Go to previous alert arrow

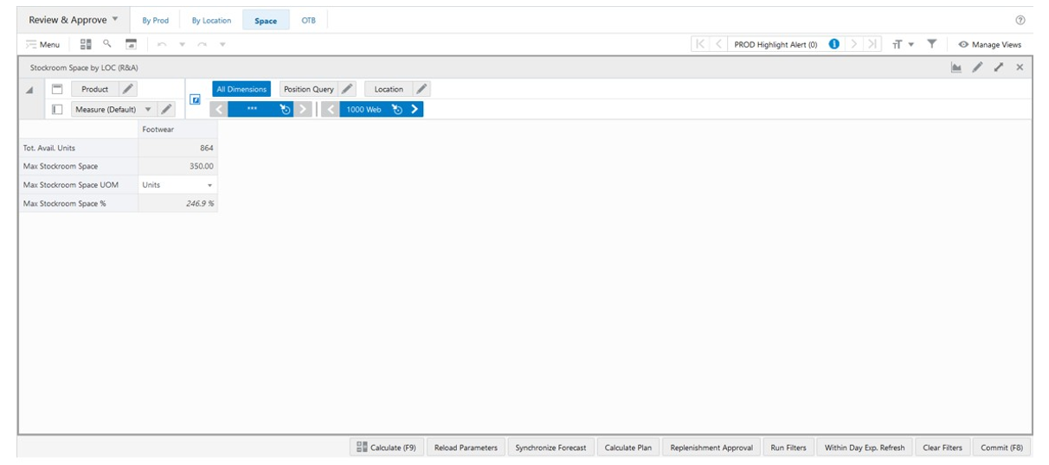[720, 44]
